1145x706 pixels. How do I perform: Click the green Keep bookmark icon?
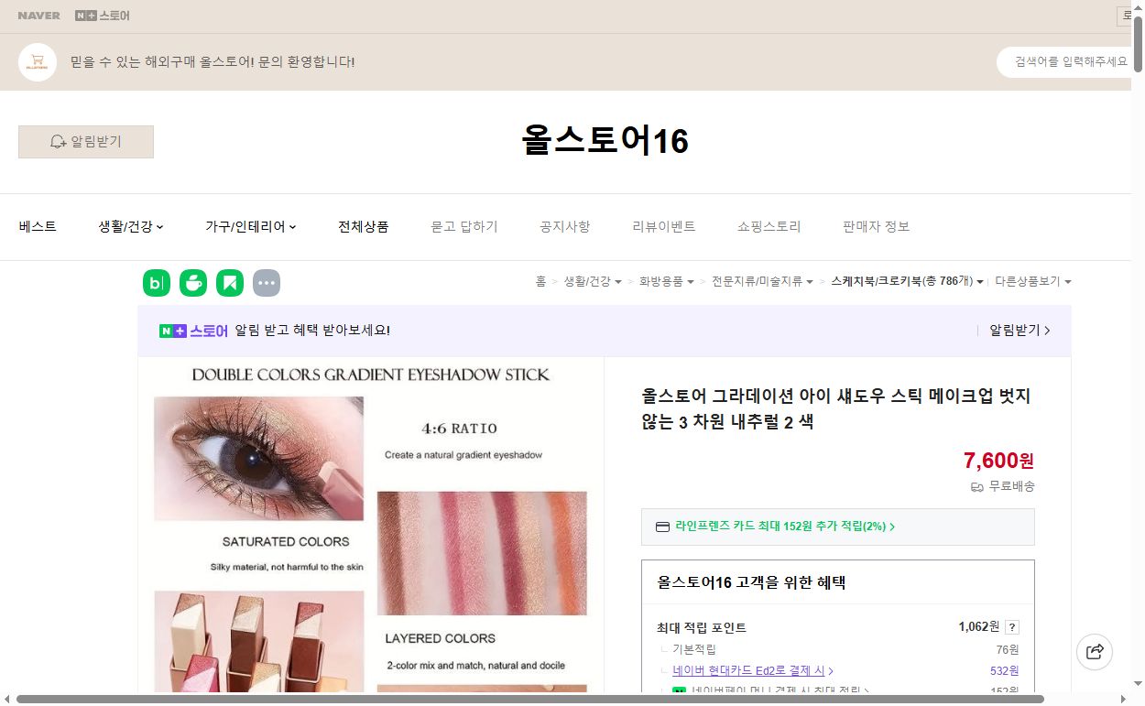pos(230,283)
